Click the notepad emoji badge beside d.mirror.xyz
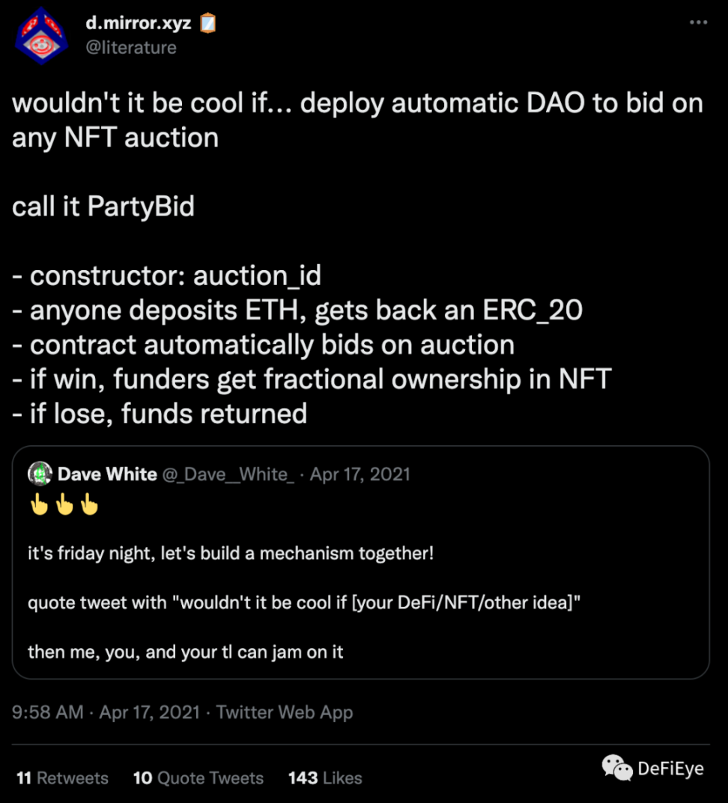This screenshot has height=803, width=728. coord(207,23)
